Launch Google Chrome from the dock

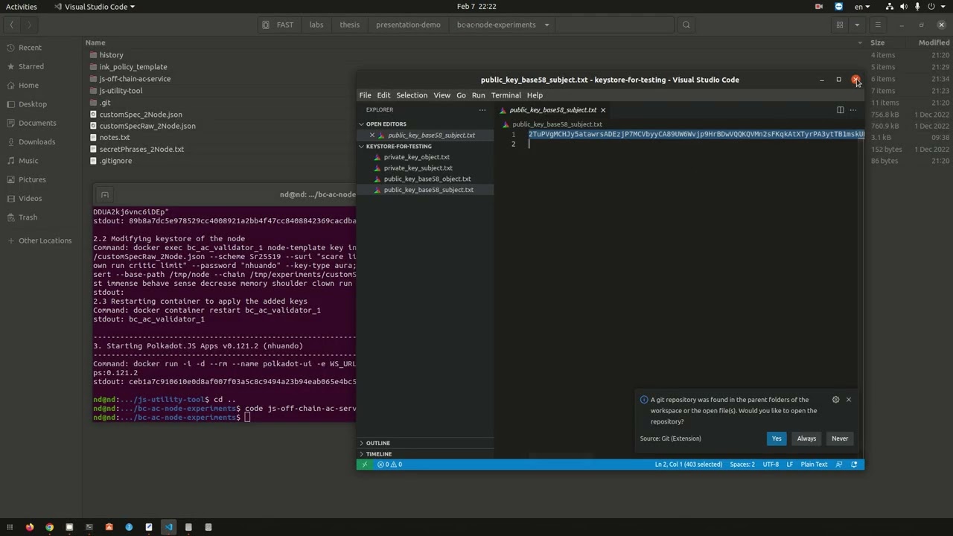(x=49, y=527)
